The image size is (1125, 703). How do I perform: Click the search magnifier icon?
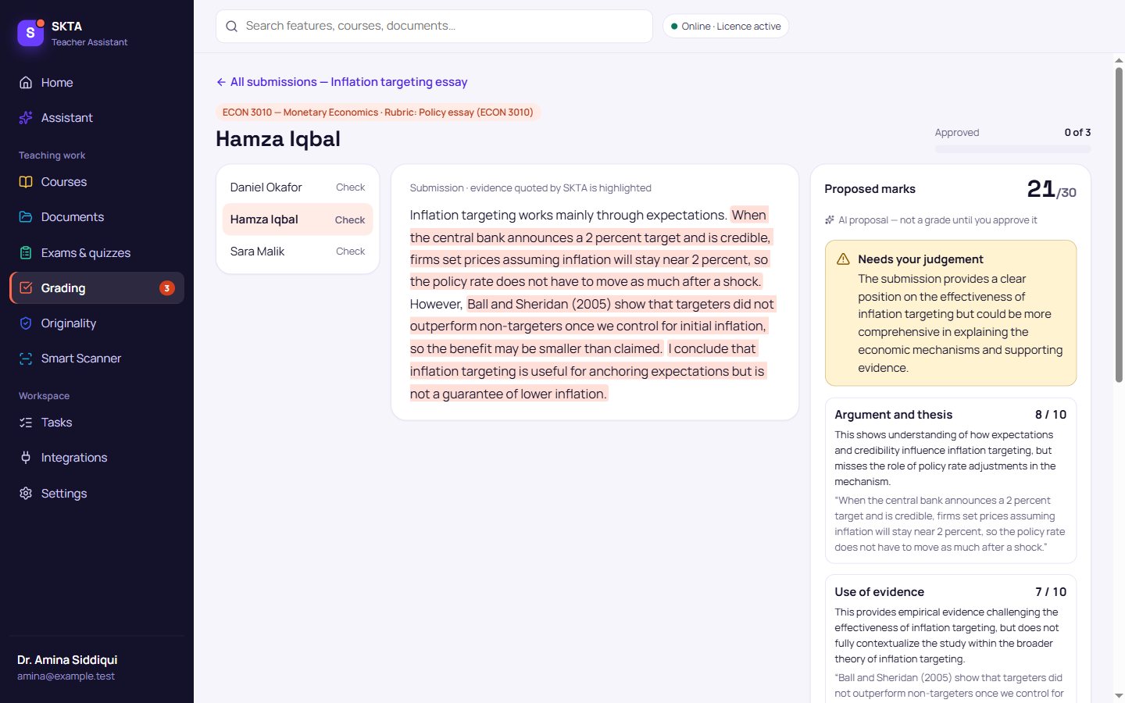click(x=232, y=27)
